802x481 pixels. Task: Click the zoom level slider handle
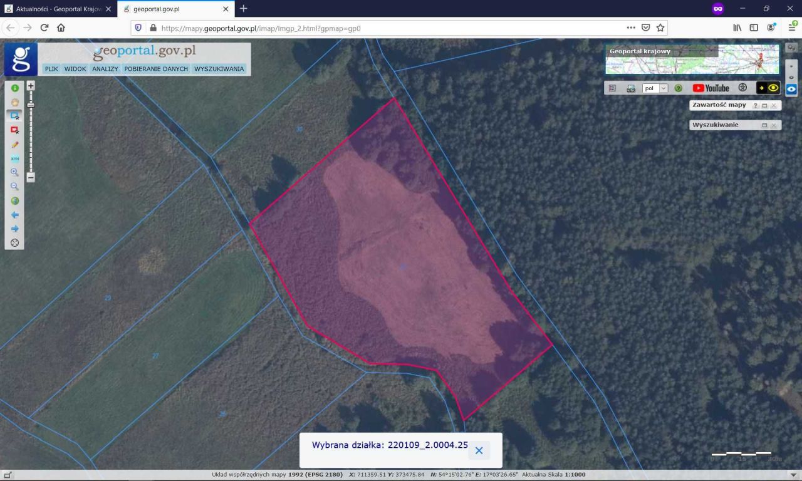tap(31, 105)
